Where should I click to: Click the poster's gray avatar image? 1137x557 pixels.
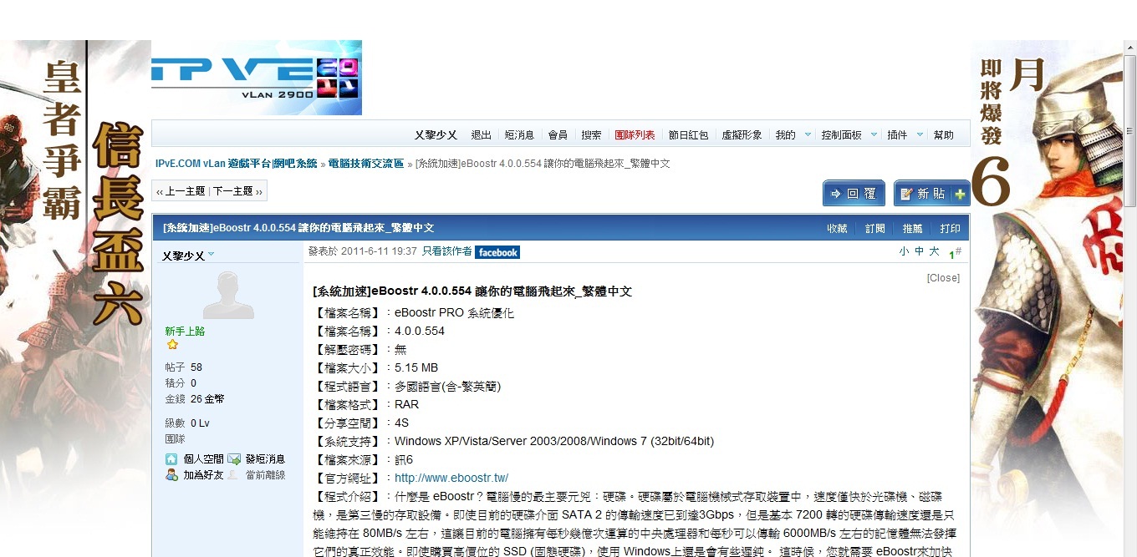[x=228, y=294]
